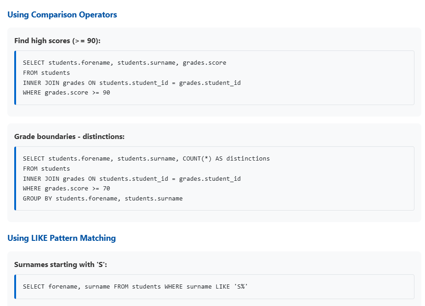This screenshot has width=425, height=306.
Task: Click the 'Using LIKE Pattern Matching' heading
Action: (62, 238)
